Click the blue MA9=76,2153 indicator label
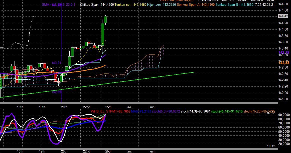 (x=141, y=111)
